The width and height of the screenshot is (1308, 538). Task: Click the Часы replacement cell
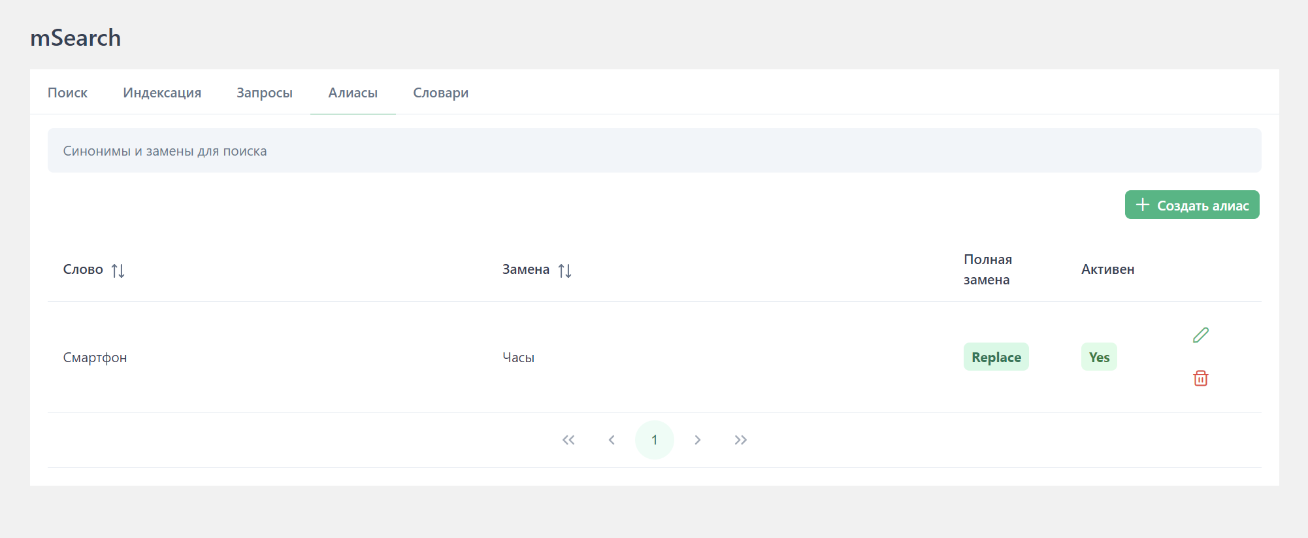coord(518,358)
